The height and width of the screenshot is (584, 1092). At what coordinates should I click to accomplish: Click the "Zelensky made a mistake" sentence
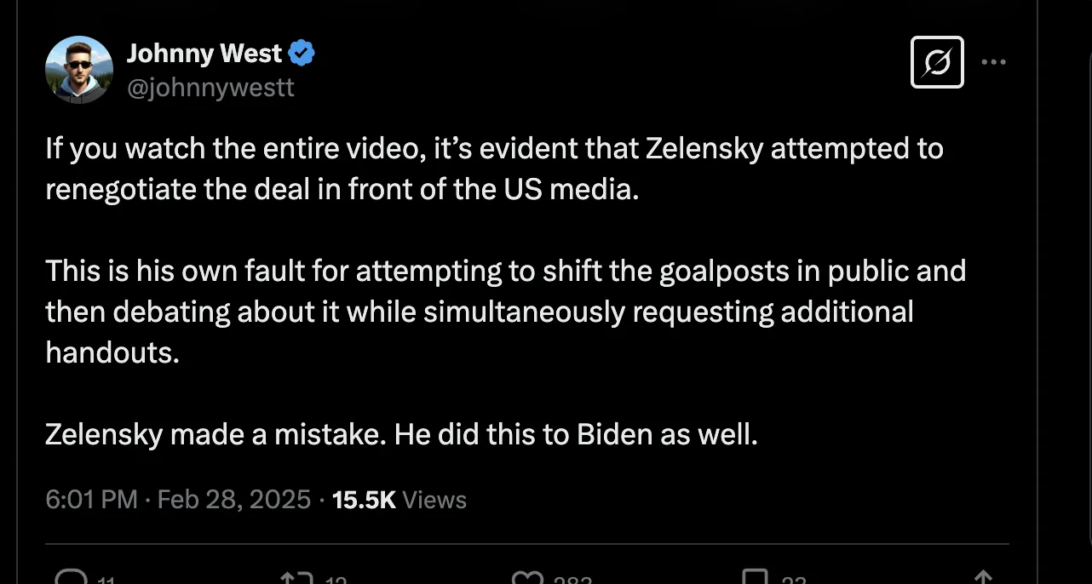400,434
